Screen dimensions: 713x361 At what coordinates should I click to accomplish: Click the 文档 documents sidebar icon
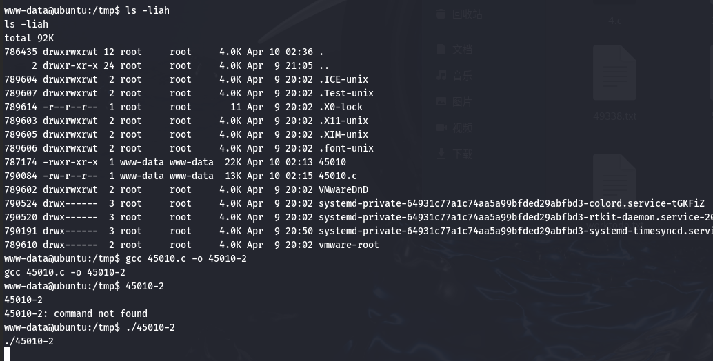[441, 50]
